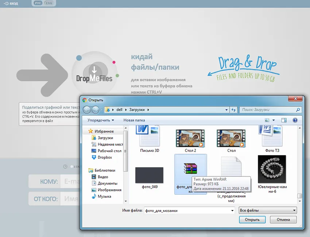The image size is (310, 237).
Task: Open the Все файлы file type dropdown
Action: 268,210
